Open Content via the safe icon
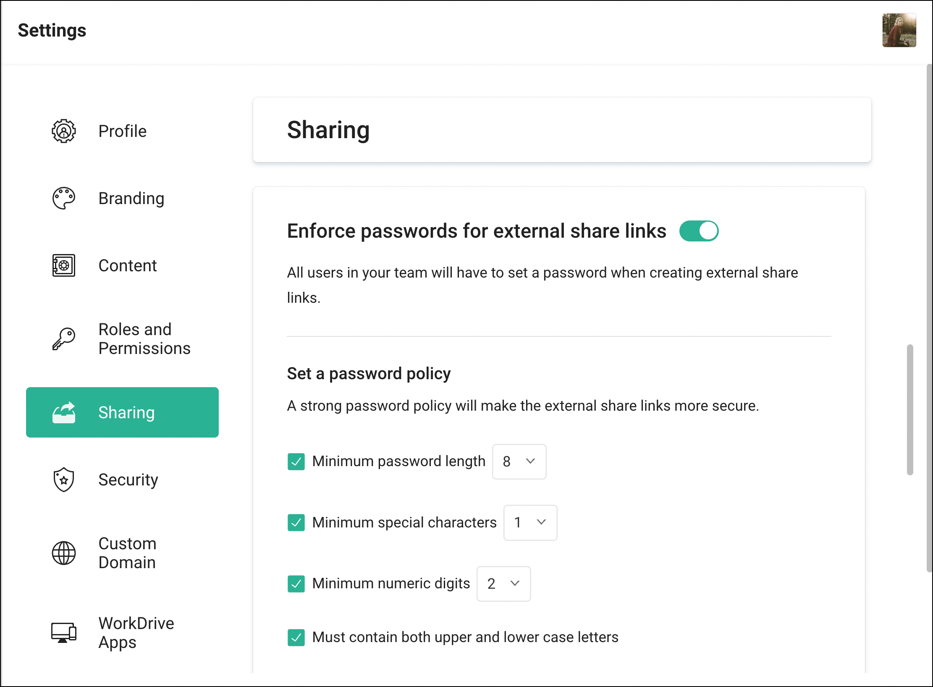933x687 pixels. (x=63, y=265)
